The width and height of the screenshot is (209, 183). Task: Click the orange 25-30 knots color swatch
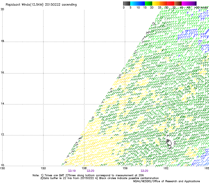(163, 3)
